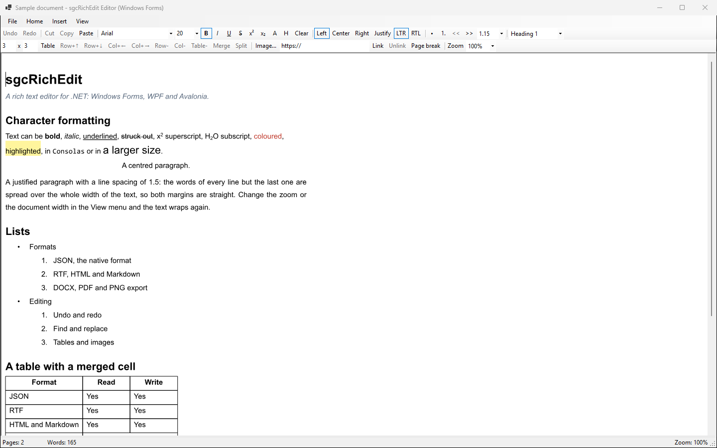The width and height of the screenshot is (717, 448).
Task: Focus the https:// URL input field
Action: tap(324, 46)
